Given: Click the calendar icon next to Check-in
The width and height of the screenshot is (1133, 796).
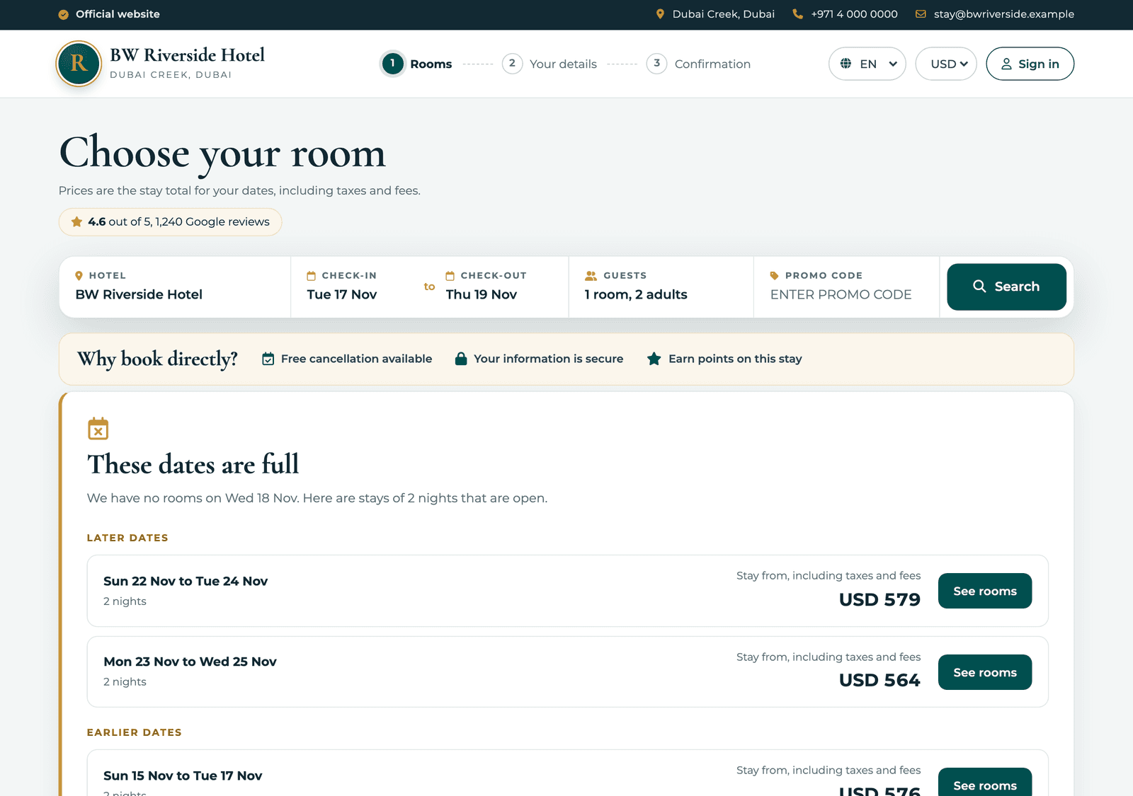Looking at the screenshot, I should tap(311, 276).
